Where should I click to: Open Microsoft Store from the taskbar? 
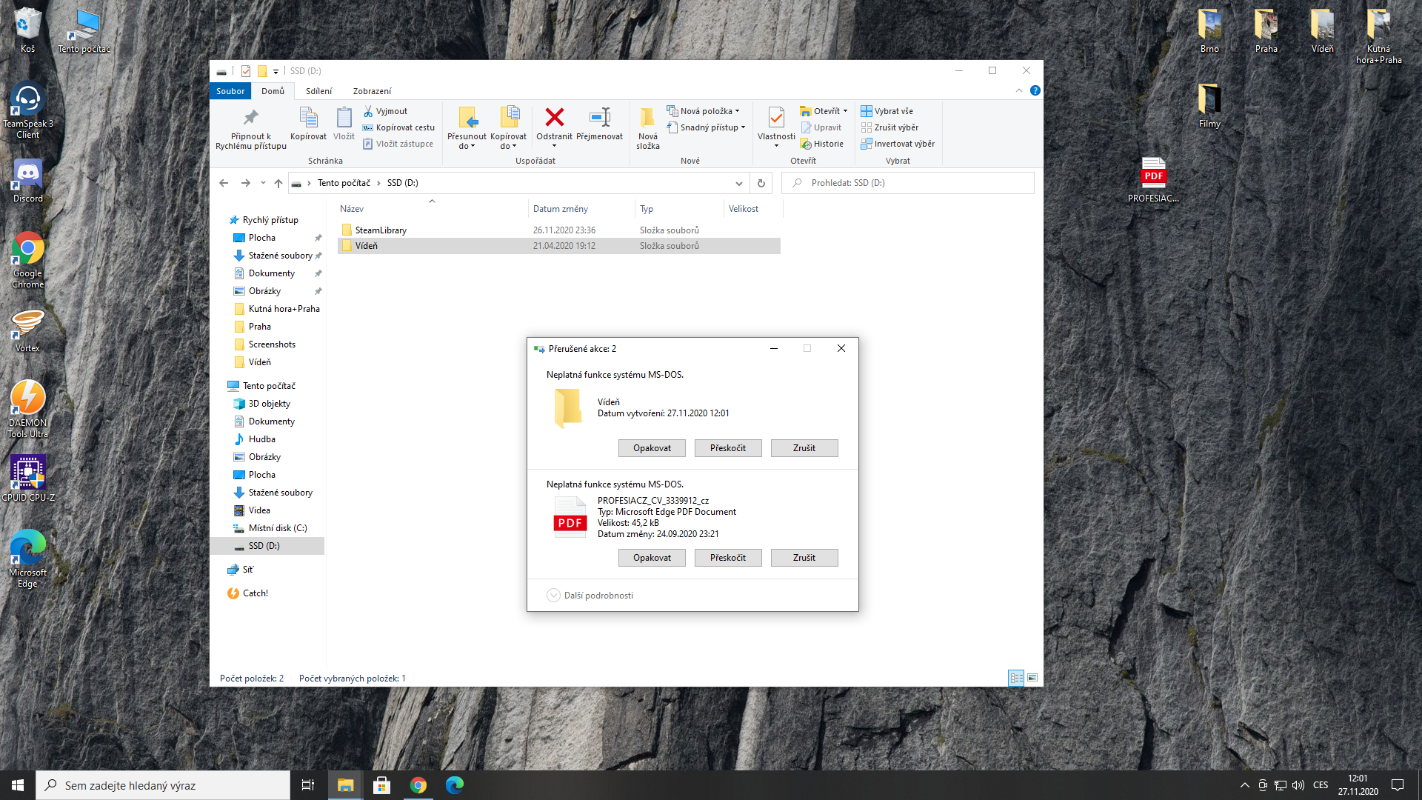click(381, 785)
